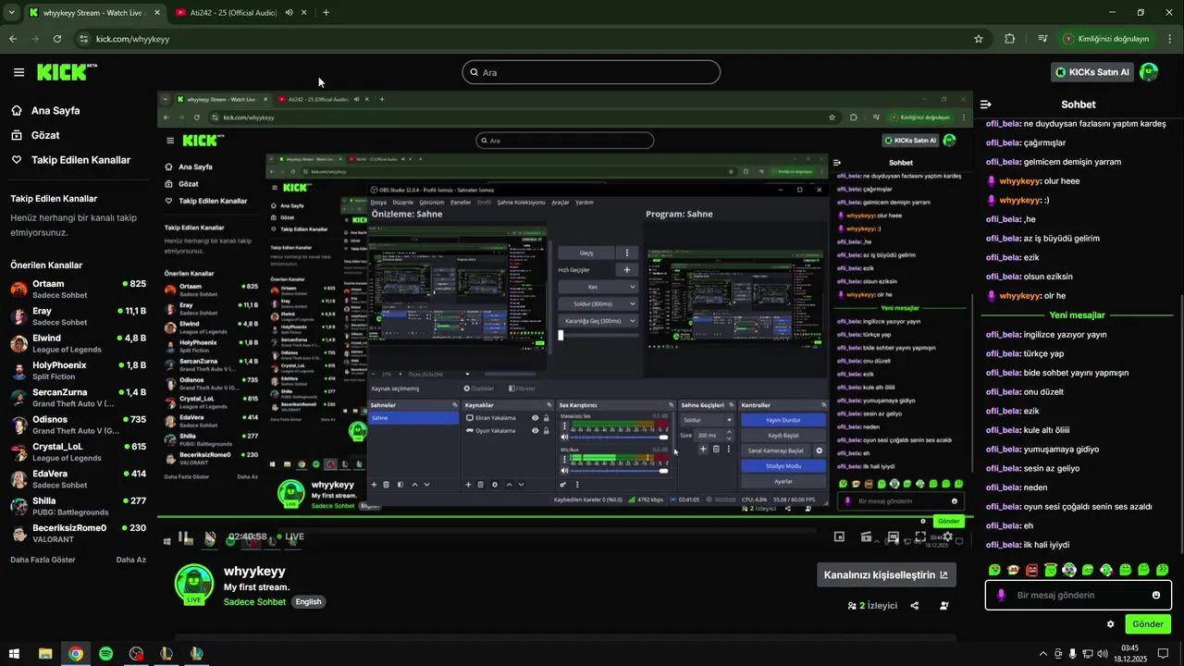Share the whyykeyy stream

tap(915, 606)
